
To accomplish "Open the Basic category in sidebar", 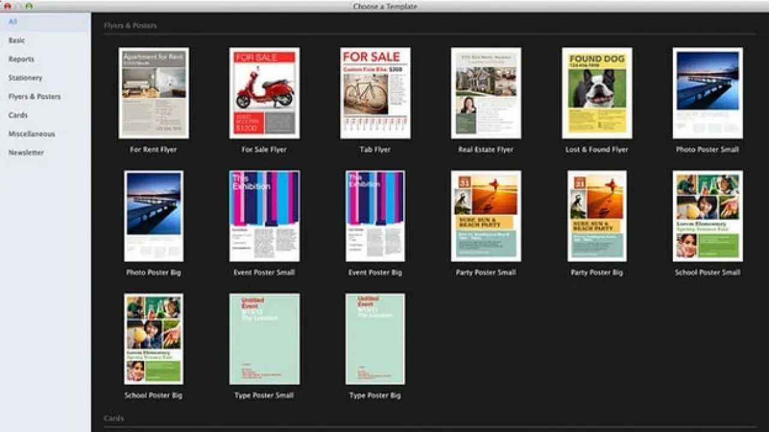I will point(17,40).
